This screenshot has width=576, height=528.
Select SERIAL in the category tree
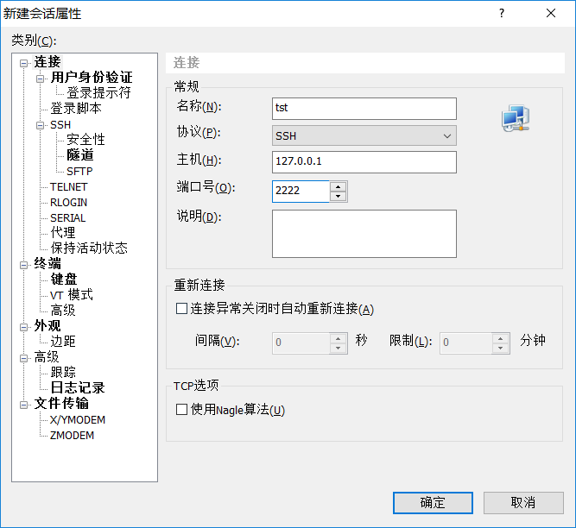click(68, 218)
